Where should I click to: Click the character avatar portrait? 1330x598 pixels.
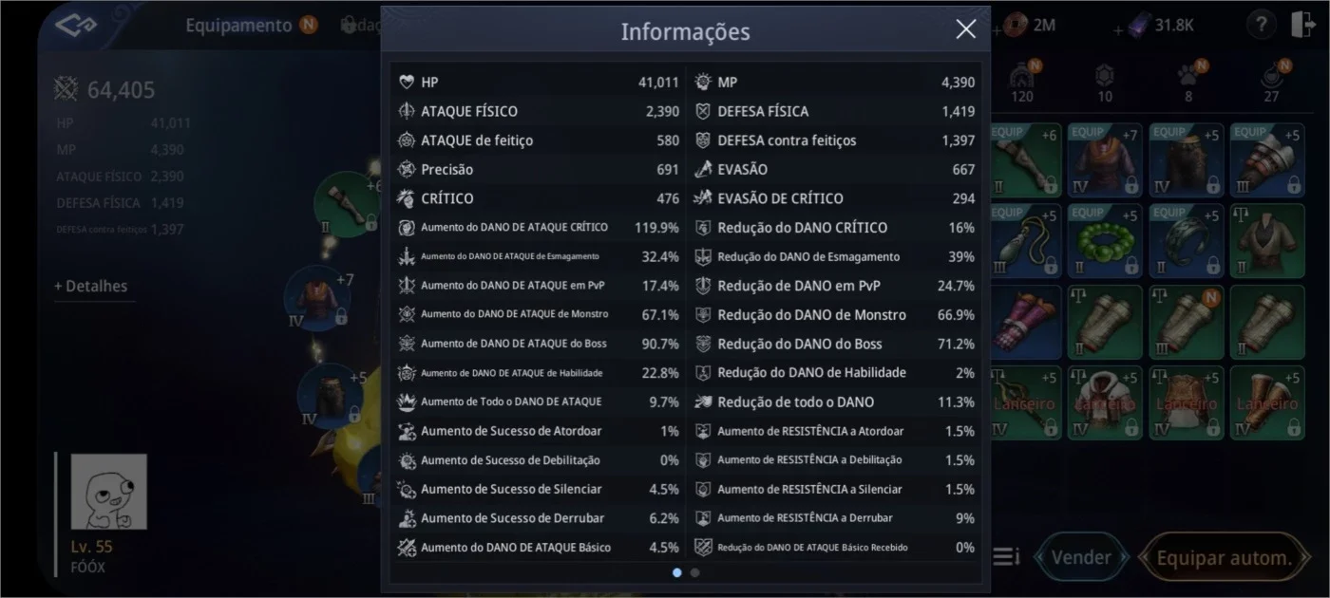pyautogui.click(x=109, y=492)
